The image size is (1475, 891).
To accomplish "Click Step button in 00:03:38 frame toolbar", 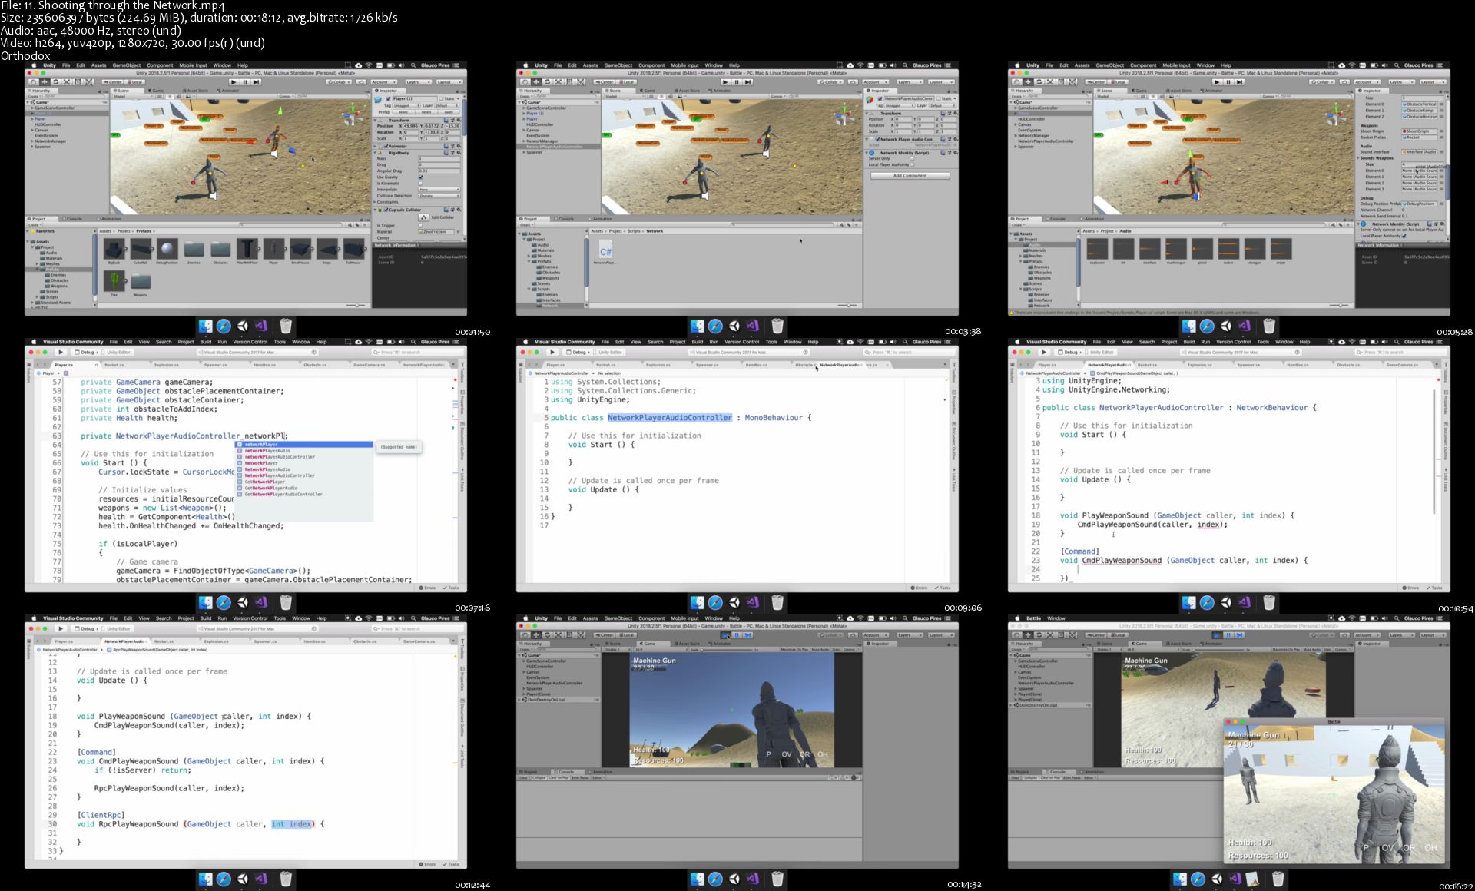I will 748,82.
